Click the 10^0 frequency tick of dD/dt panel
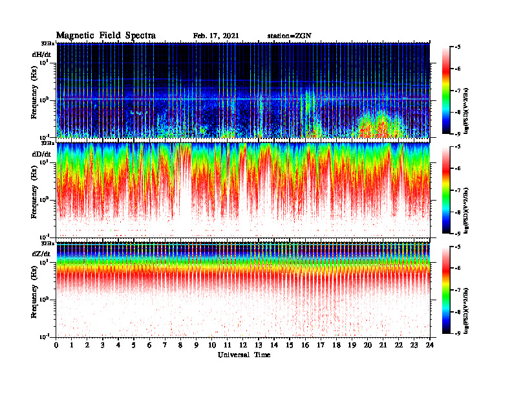Screen dimensions: 512x396 coord(44,199)
